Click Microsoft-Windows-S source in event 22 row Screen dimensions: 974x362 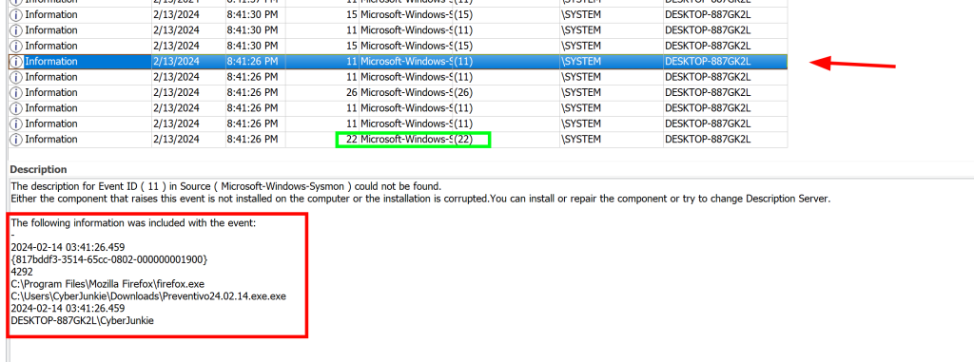pyautogui.click(x=406, y=139)
